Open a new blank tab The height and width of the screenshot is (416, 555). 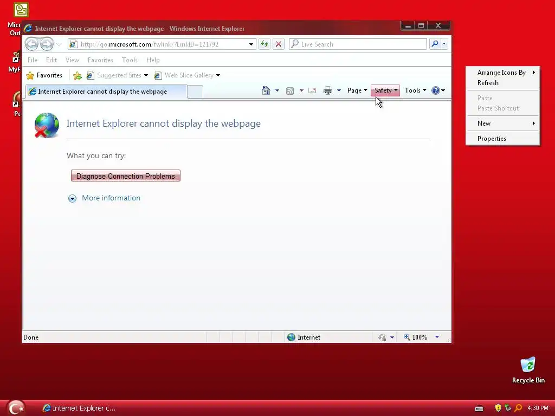coord(195,92)
